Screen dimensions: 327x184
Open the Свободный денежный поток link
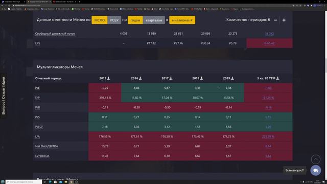[55, 34]
